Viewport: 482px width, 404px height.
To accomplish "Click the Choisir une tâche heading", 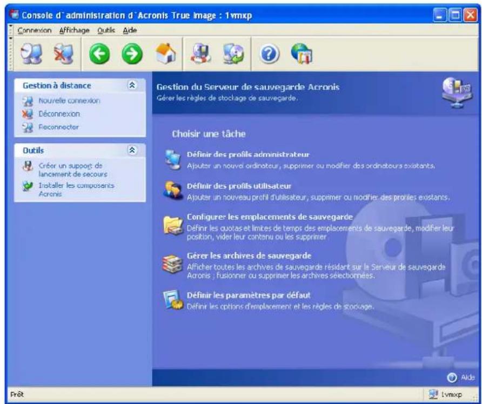I will pos(209,134).
